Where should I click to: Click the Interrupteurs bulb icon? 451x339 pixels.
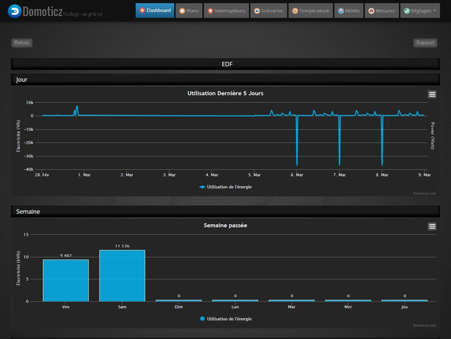tap(210, 11)
